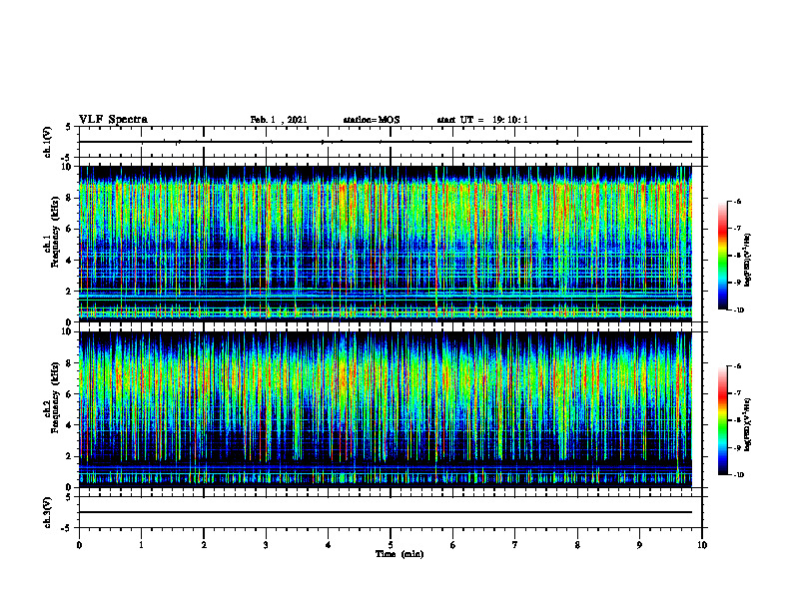791x611 pixels.
Task: Click the time axis tick label "1"
Action: (x=141, y=545)
